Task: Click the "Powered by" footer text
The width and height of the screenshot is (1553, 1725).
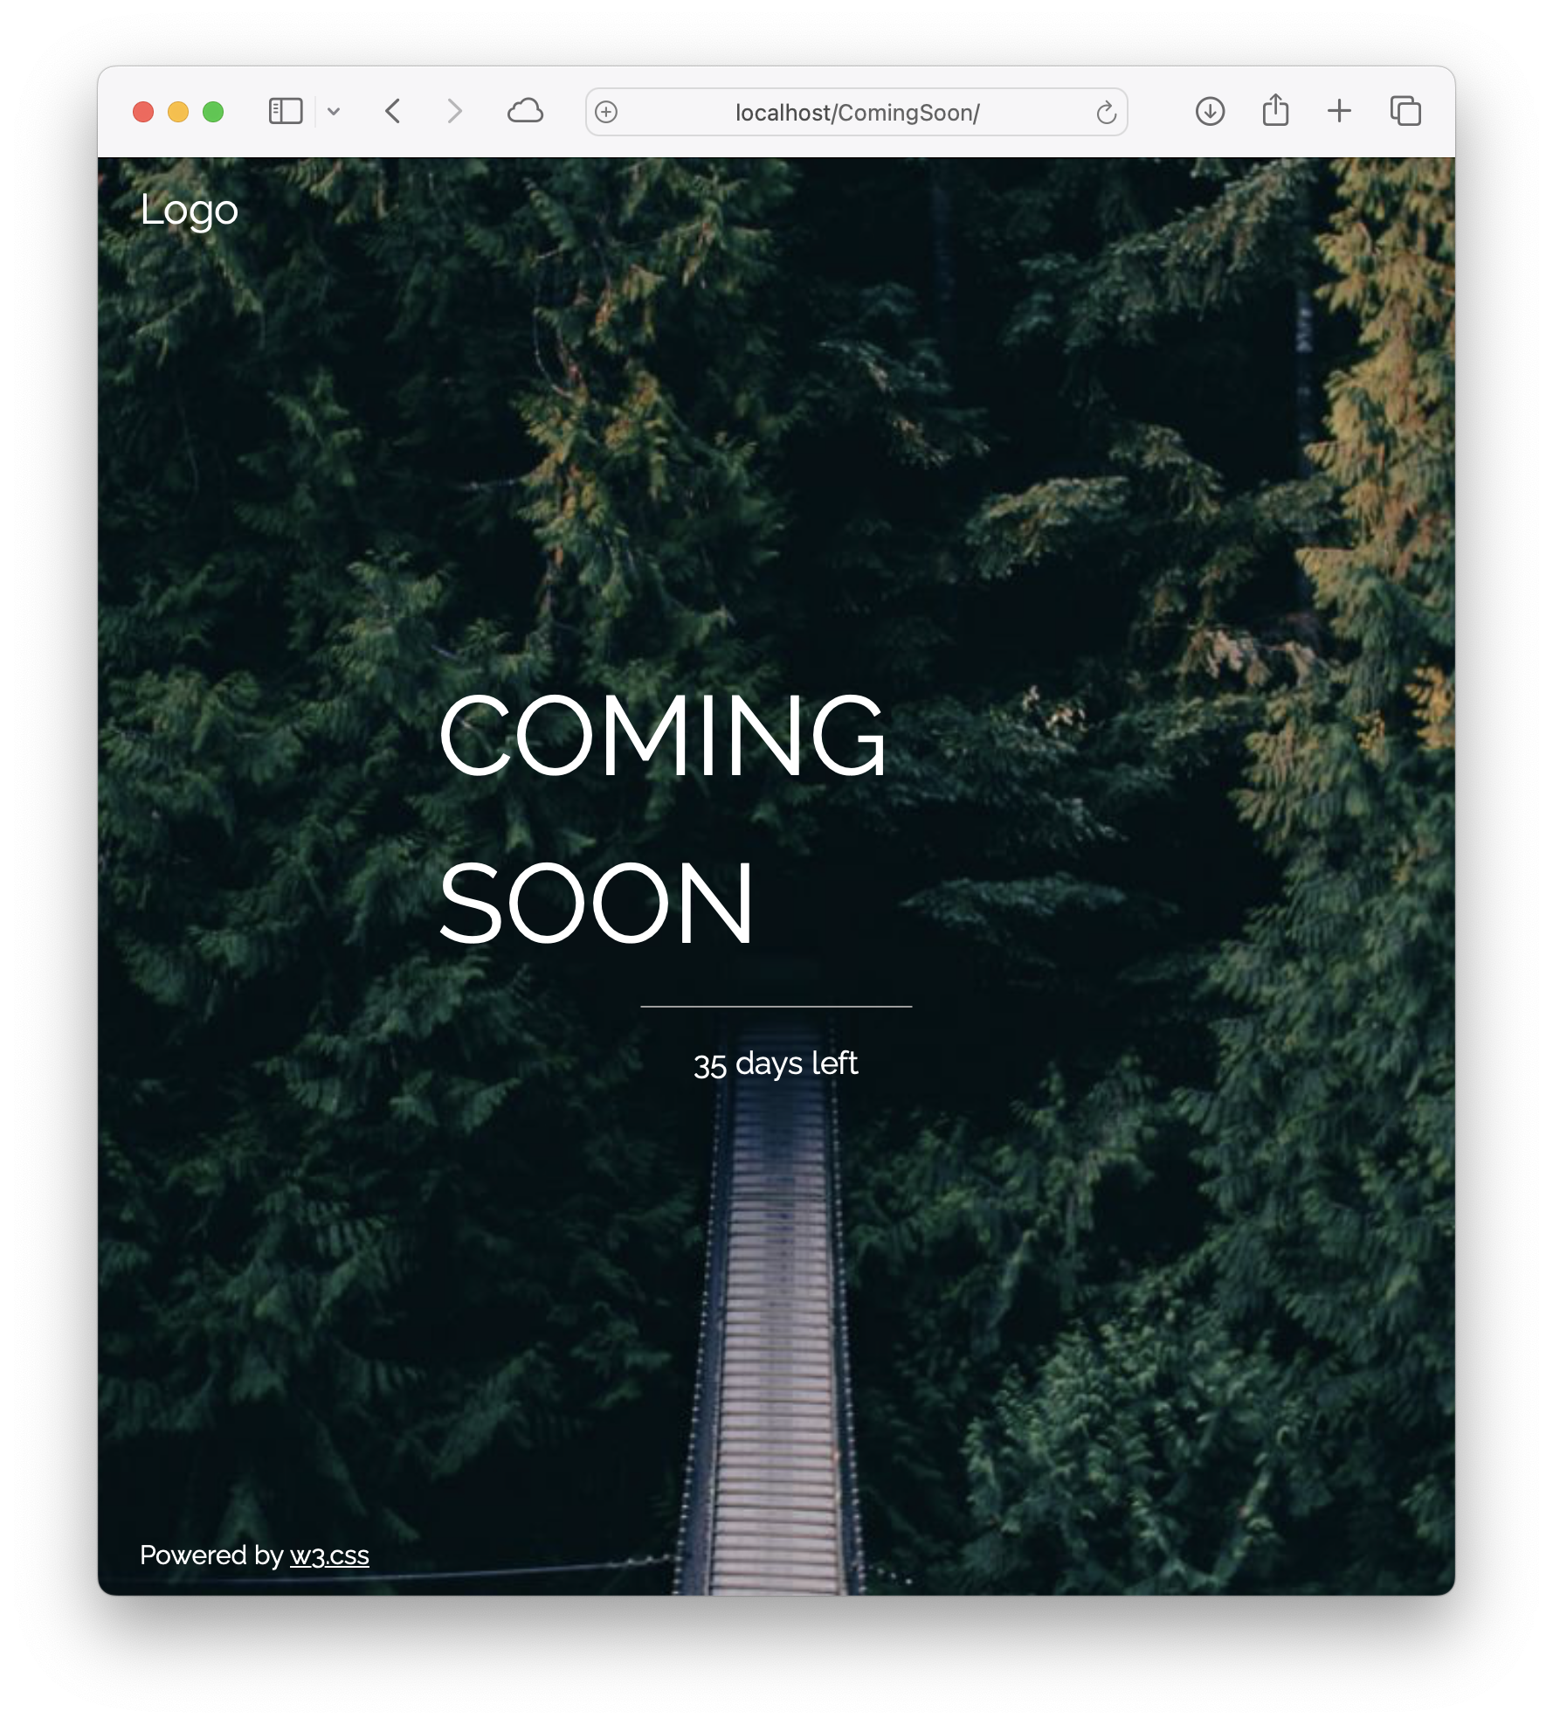Action: click(x=211, y=1555)
